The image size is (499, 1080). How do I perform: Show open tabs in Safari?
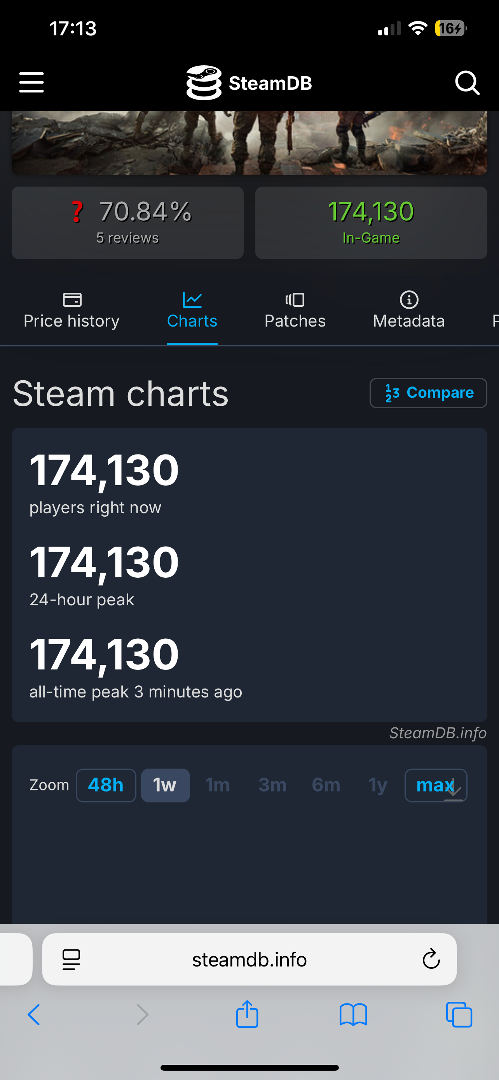[459, 1015]
